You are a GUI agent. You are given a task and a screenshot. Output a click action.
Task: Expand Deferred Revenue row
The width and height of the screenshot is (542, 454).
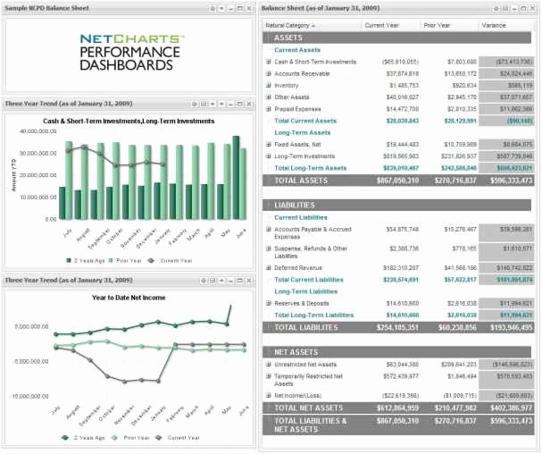tap(268, 268)
